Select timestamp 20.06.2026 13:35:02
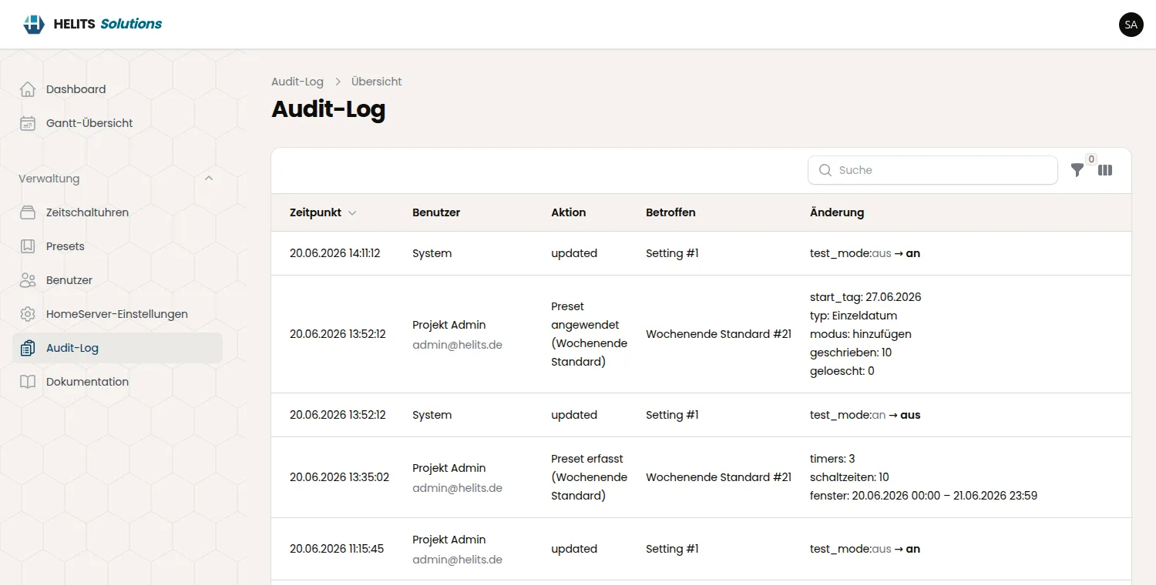The width and height of the screenshot is (1156, 585). tap(339, 477)
